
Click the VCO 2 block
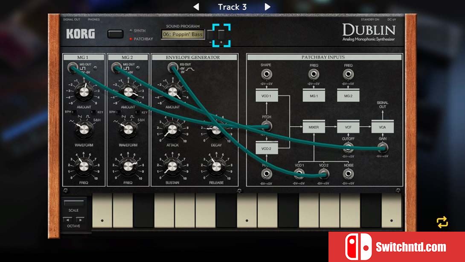(x=267, y=148)
